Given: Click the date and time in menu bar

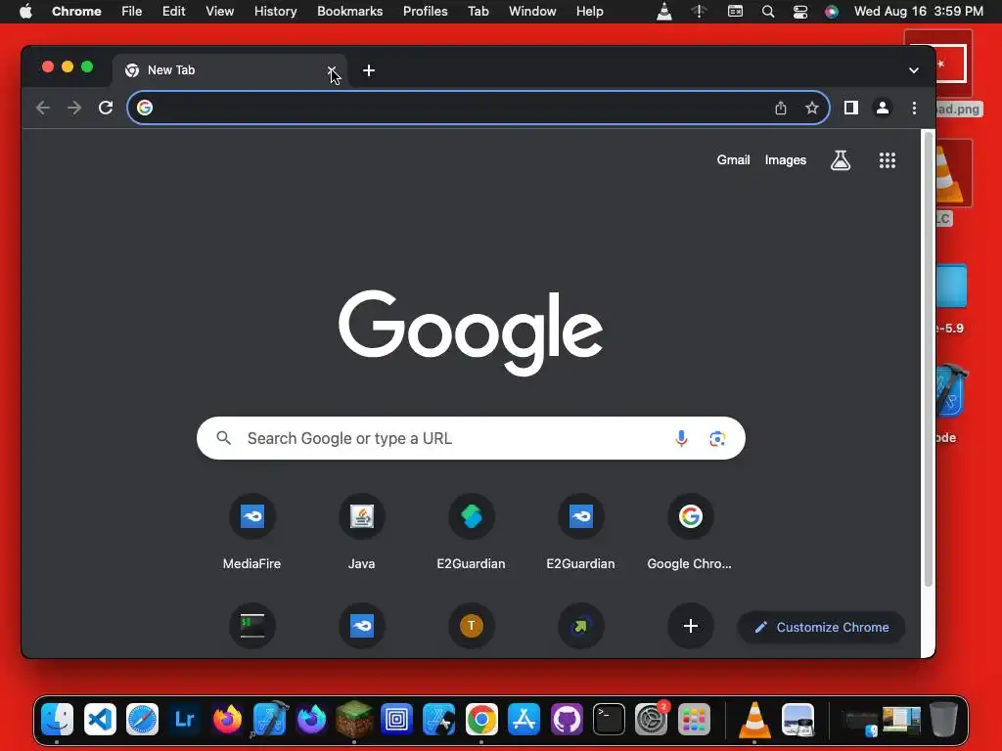Looking at the screenshot, I should coord(918,12).
